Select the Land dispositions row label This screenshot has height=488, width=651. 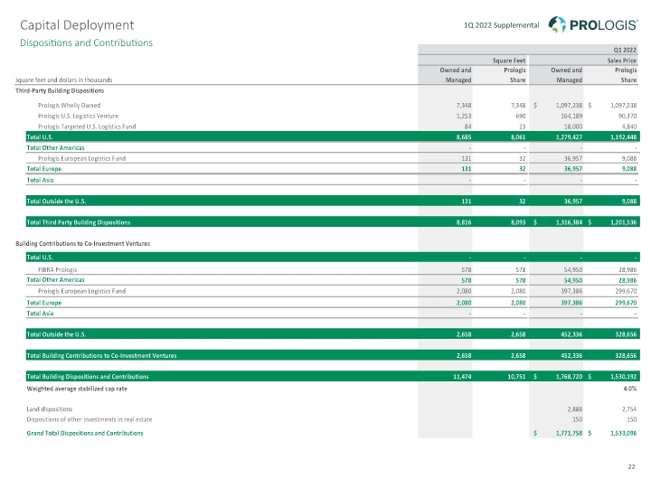(x=50, y=409)
